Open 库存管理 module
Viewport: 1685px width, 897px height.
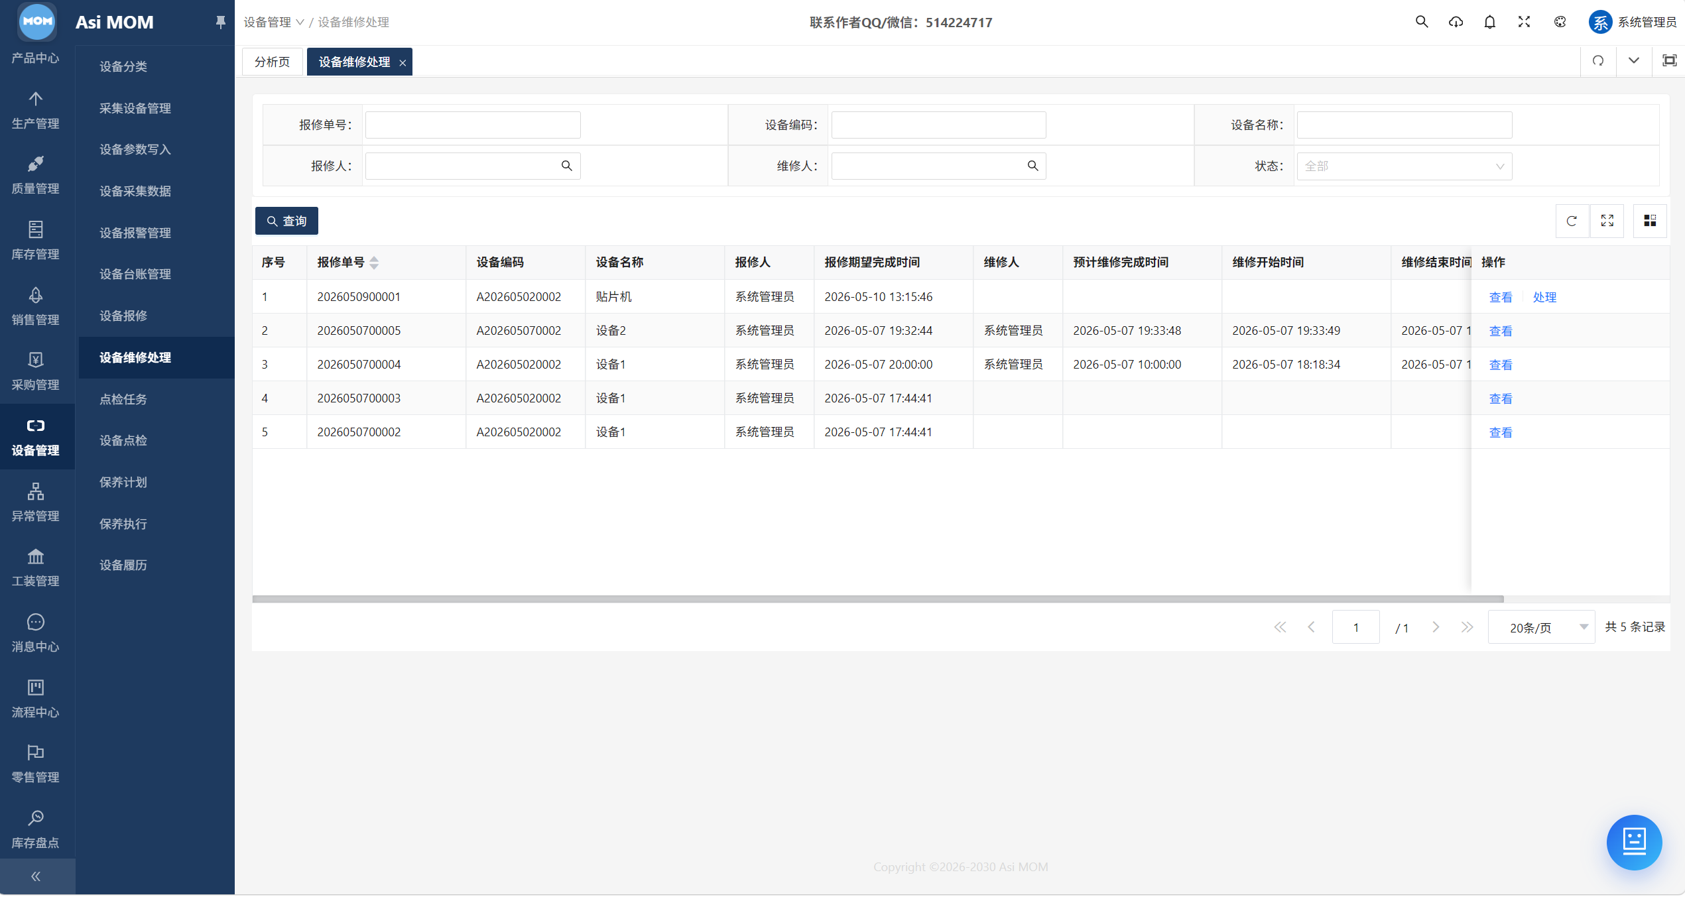pos(36,241)
